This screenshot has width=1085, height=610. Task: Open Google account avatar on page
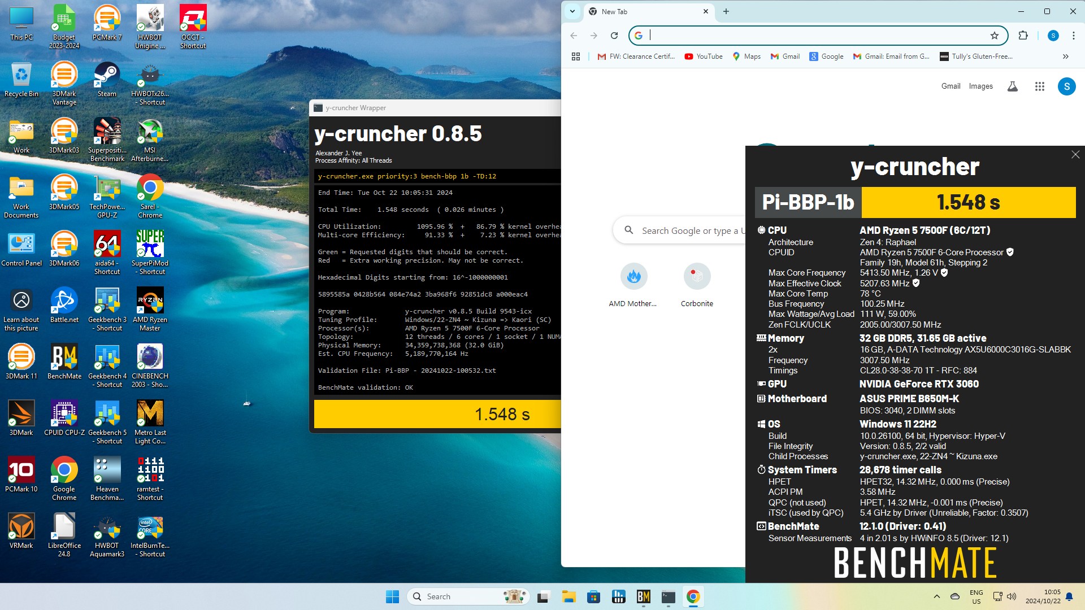tap(1066, 86)
